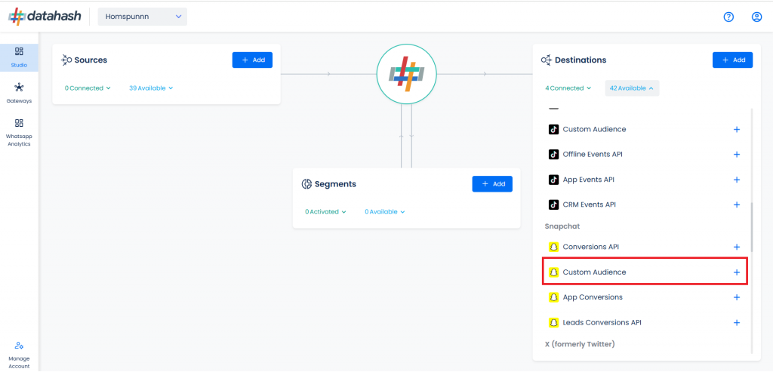Expand the 0 Activated segments list
This screenshot has height=372, width=773.
(x=325, y=212)
